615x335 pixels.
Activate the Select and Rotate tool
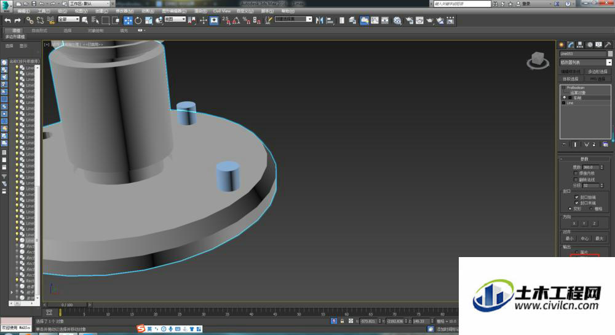click(138, 20)
